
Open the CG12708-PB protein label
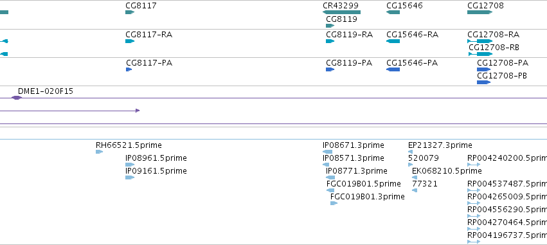point(502,76)
